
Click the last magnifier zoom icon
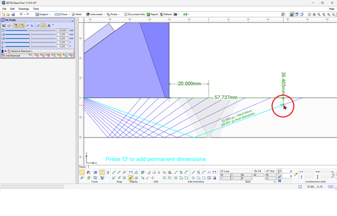(x=333, y=15)
